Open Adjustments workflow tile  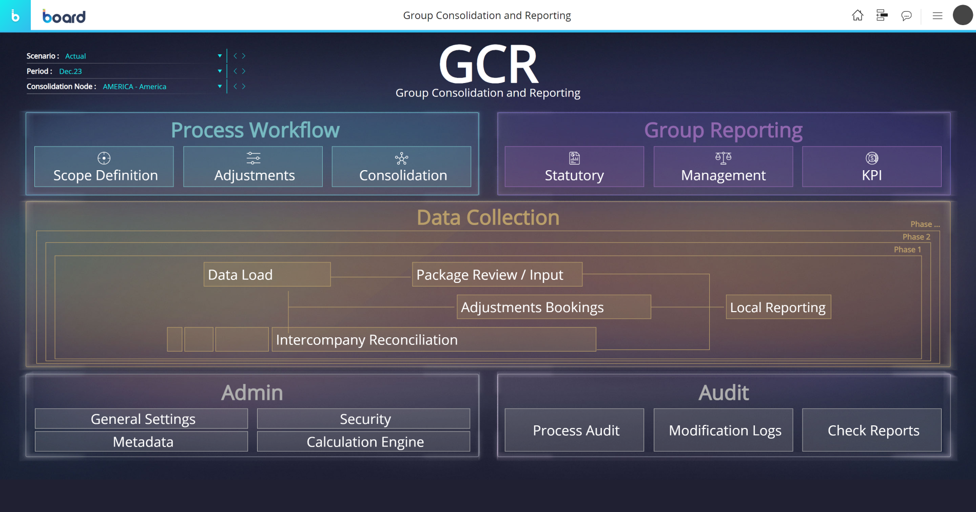click(253, 167)
